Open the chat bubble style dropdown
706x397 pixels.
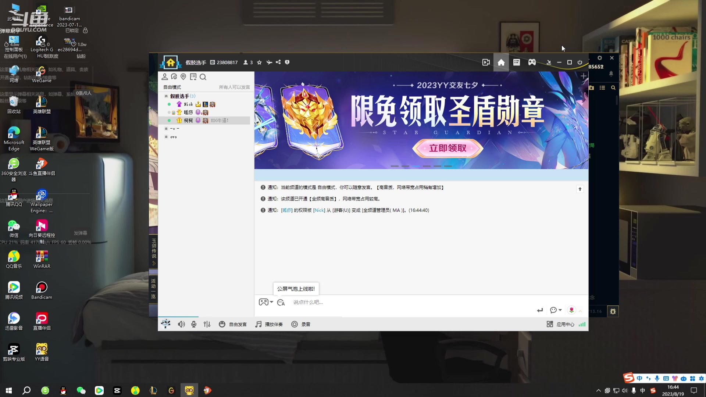(556, 310)
